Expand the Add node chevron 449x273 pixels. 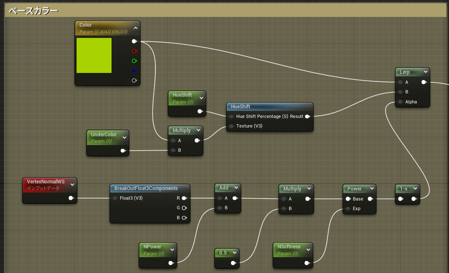[236, 188]
